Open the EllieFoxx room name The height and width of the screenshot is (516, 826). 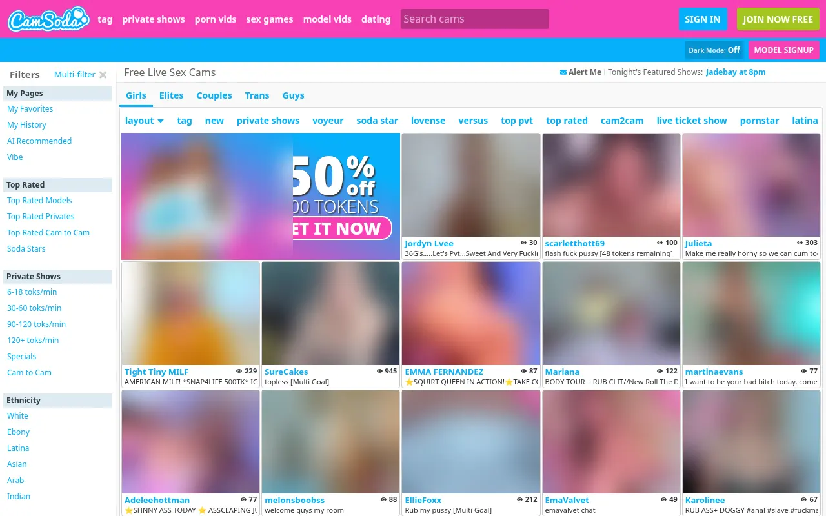[x=423, y=500]
